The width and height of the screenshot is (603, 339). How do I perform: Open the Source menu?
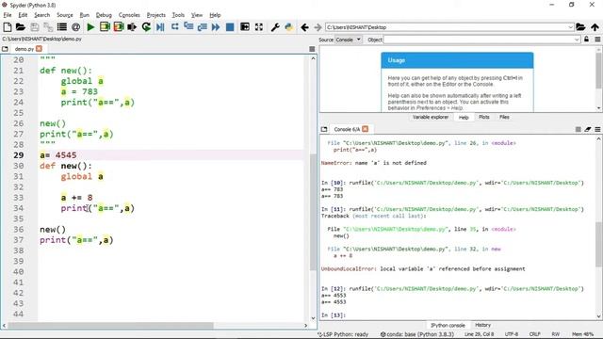click(x=65, y=15)
